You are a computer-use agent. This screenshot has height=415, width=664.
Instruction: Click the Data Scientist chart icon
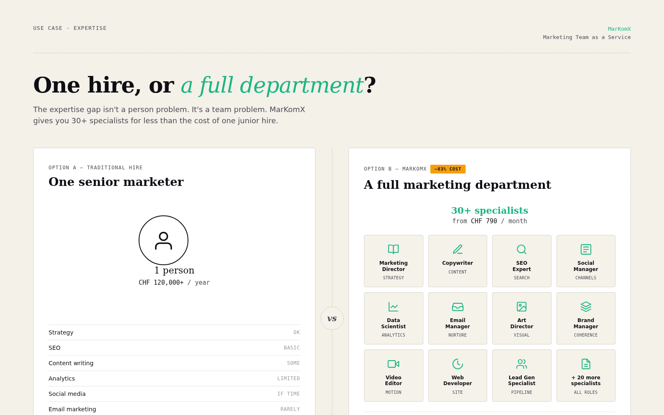pos(393,306)
